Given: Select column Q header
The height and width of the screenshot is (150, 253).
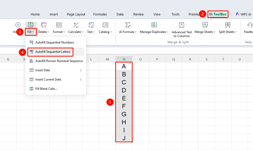Looking at the screenshot, I should [x=174, y=59].
